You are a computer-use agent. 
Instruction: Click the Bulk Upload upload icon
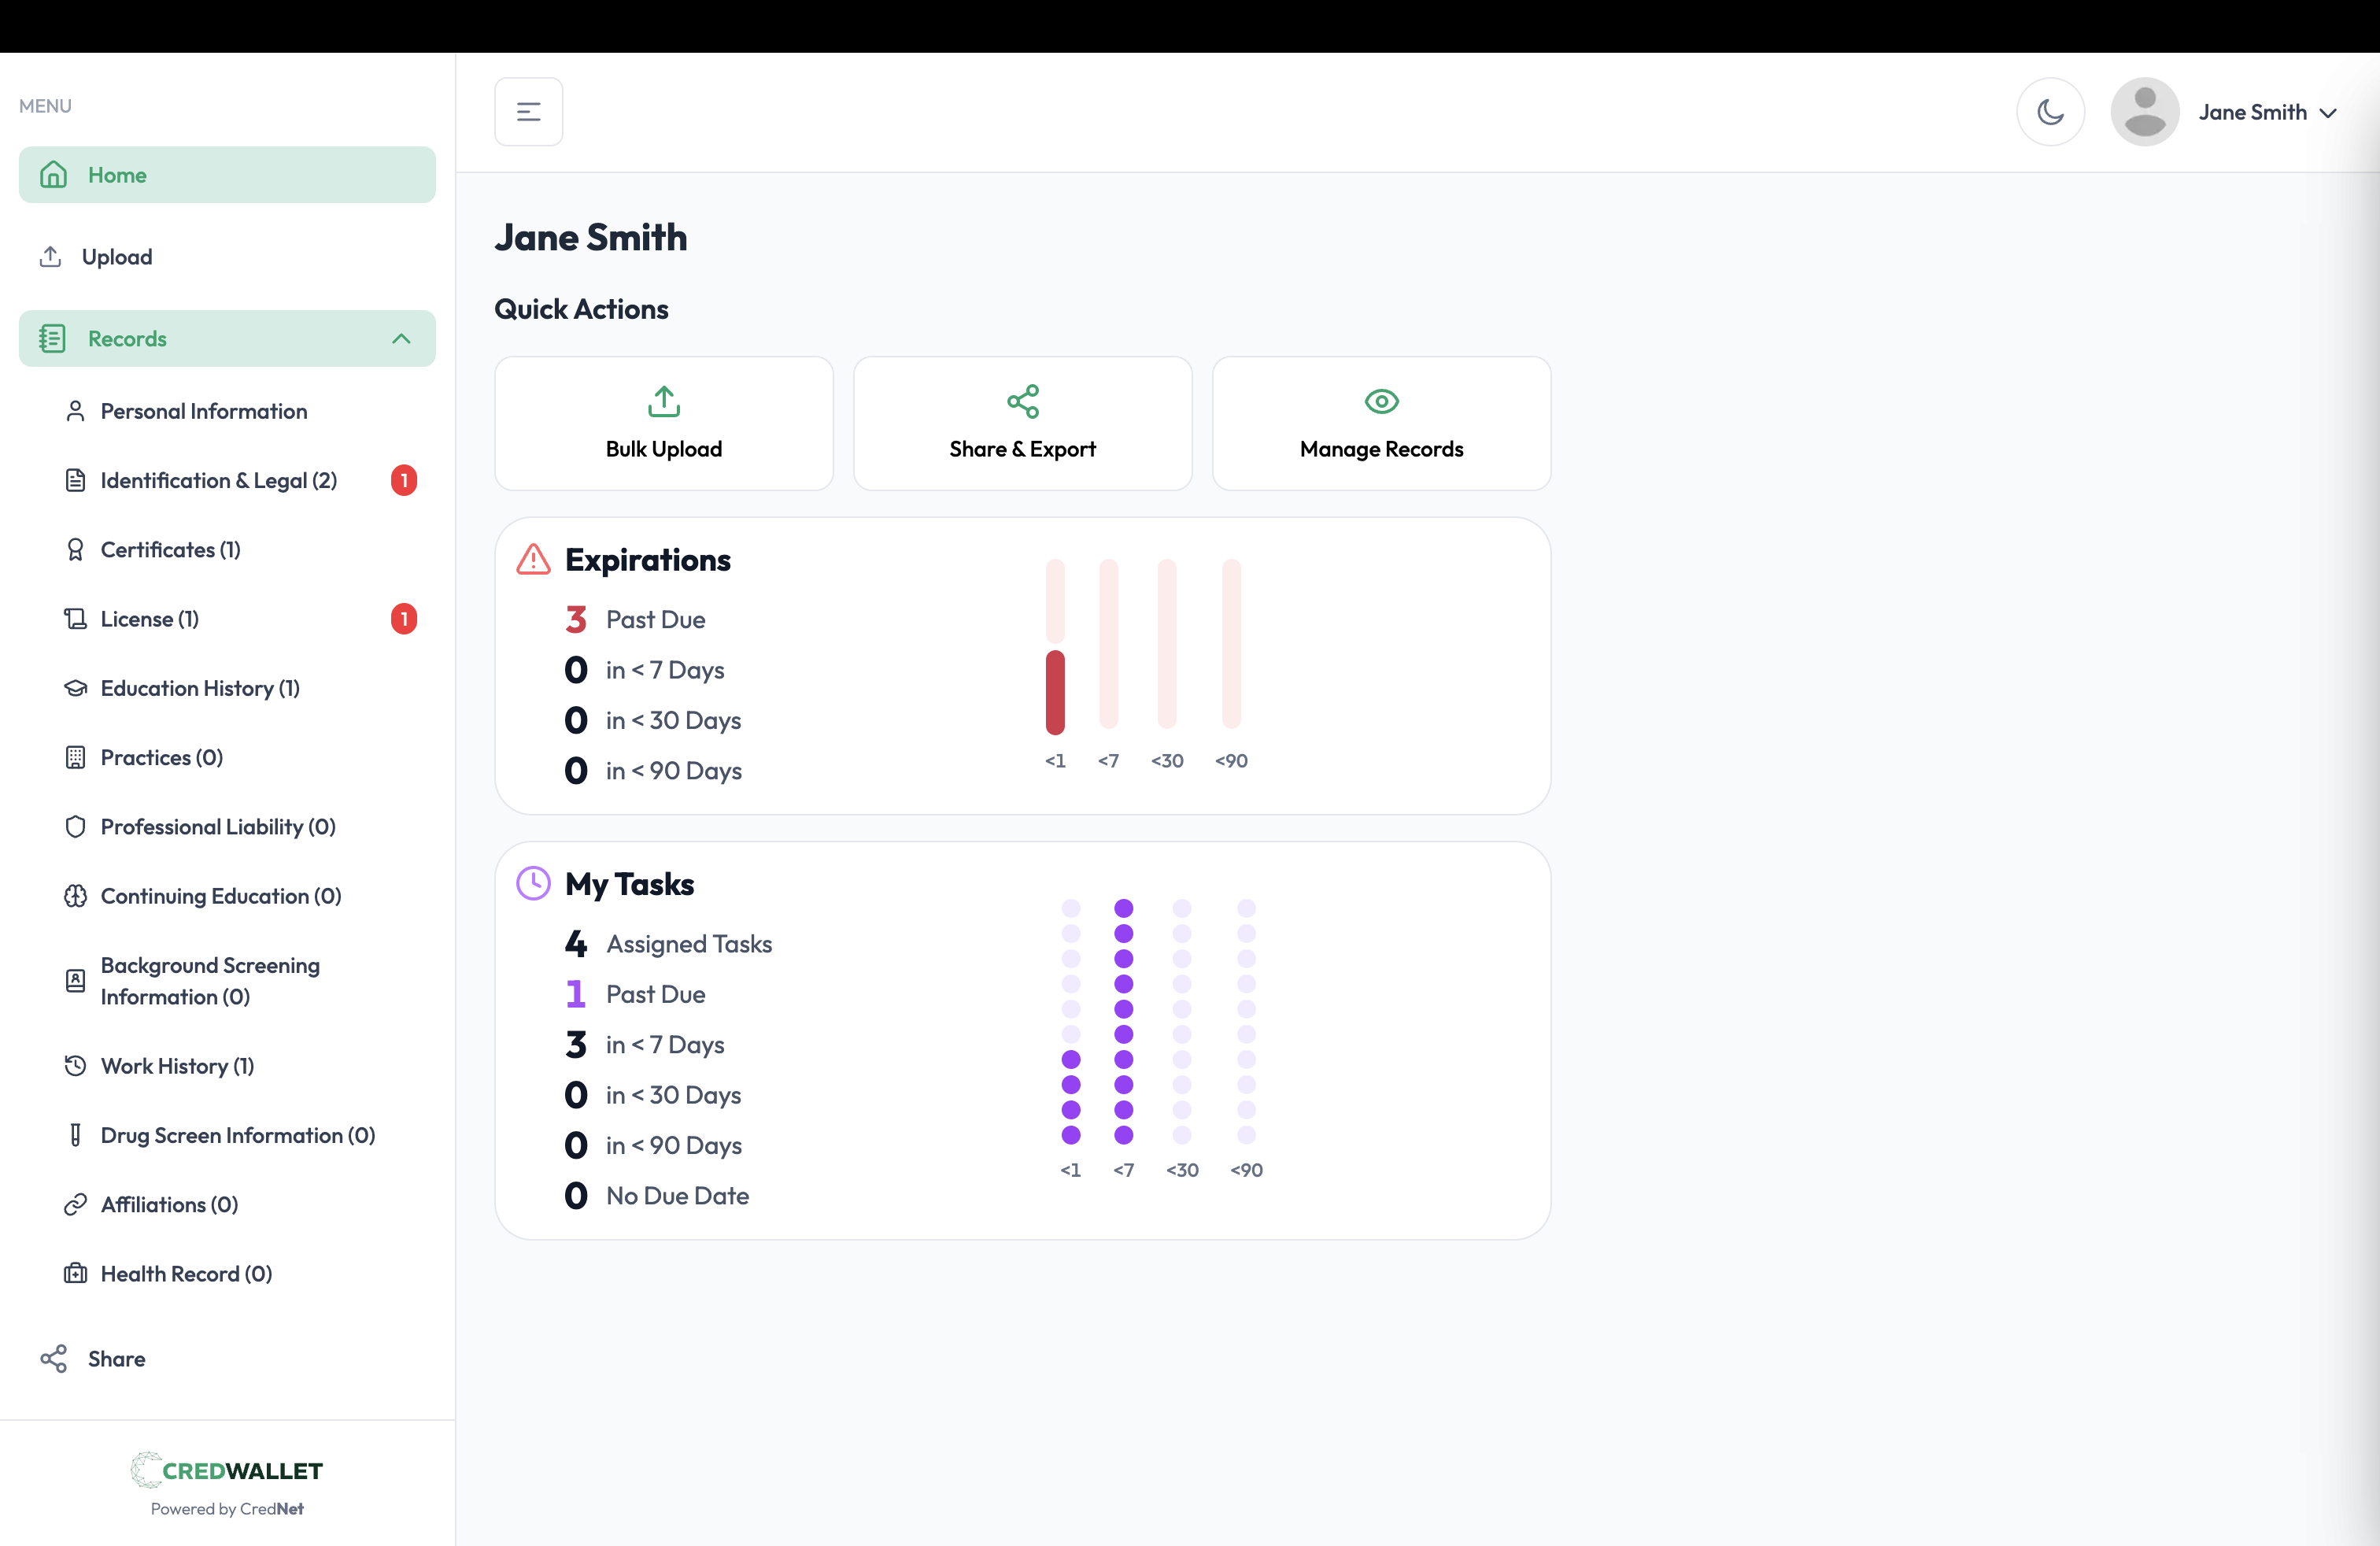(x=664, y=401)
